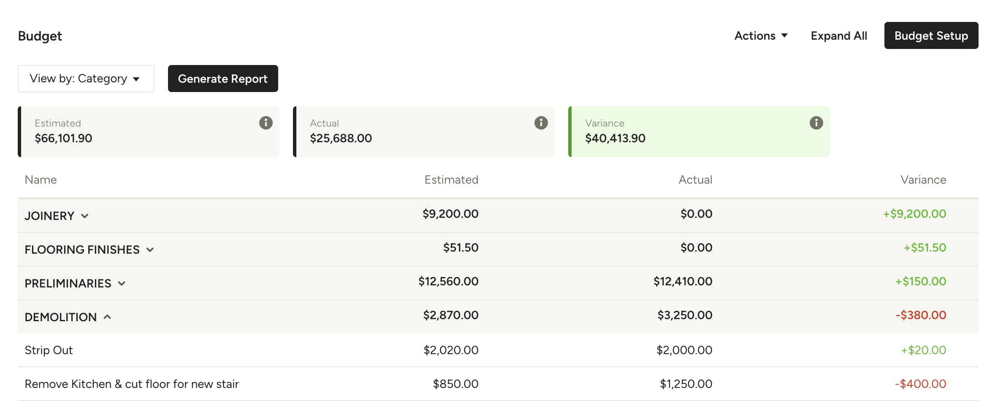Image resolution: width=987 pixels, height=401 pixels.
Task: Select the Strip Out line item
Action: (498, 350)
